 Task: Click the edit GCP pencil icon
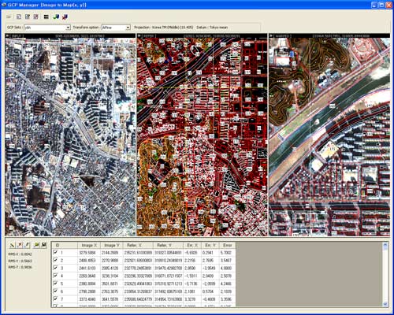point(28,245)
